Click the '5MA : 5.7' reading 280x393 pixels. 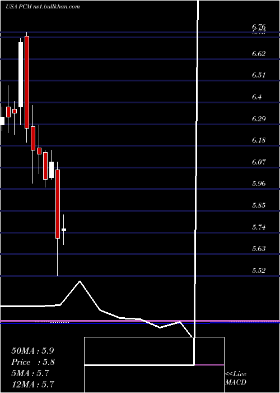pyautogui.click(x=30, y=373)
